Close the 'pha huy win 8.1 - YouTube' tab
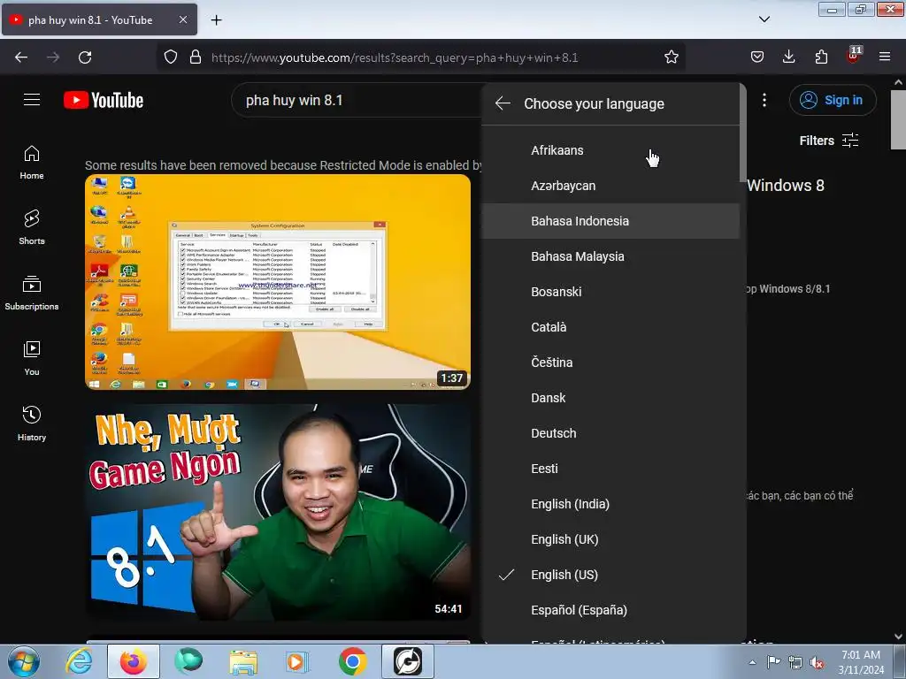This screenshot has height=679, width=906. [182, 19]
